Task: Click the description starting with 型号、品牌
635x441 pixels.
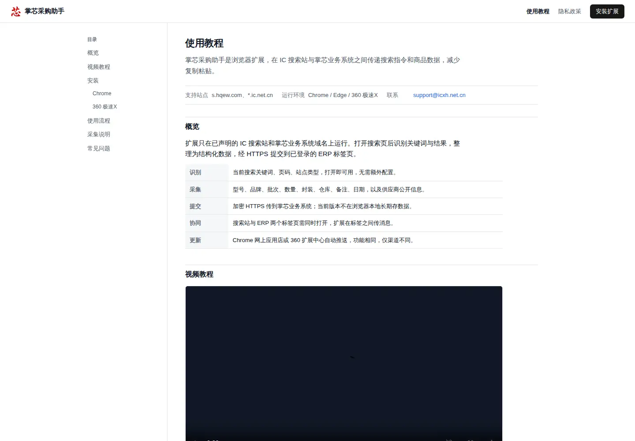Action: pos(330,190)
